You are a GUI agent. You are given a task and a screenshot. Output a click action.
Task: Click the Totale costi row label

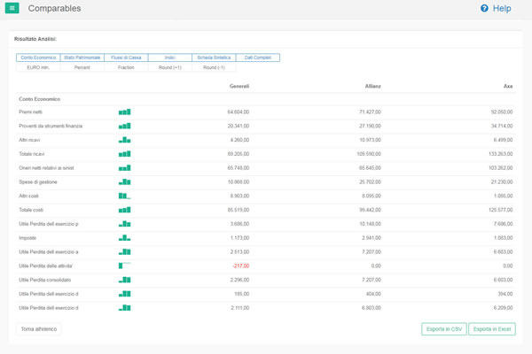pyautogui.click(x=31, y=210)
